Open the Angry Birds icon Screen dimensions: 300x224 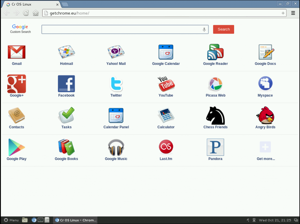pos(265,115)
